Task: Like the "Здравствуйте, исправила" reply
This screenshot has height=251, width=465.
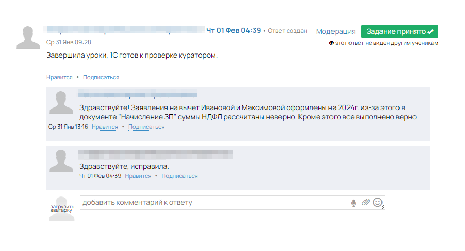Action: [138, 176]
